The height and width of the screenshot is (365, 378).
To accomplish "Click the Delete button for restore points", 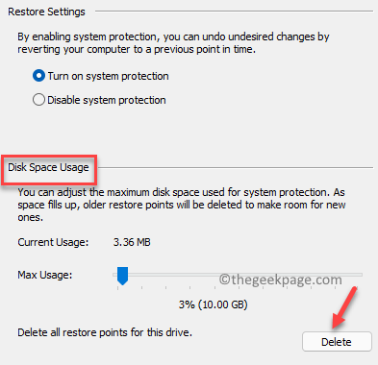I will pos(337,342).
